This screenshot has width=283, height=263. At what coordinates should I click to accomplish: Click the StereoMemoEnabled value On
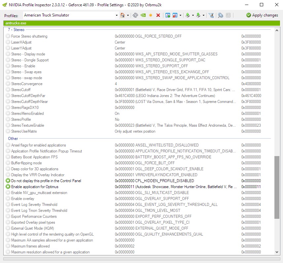(117, 114)
